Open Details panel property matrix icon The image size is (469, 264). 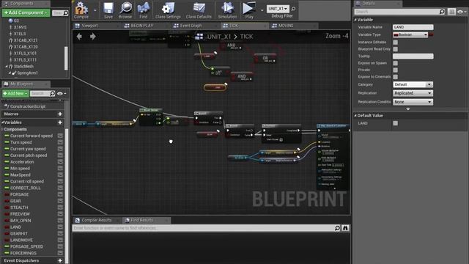point(451,12)
